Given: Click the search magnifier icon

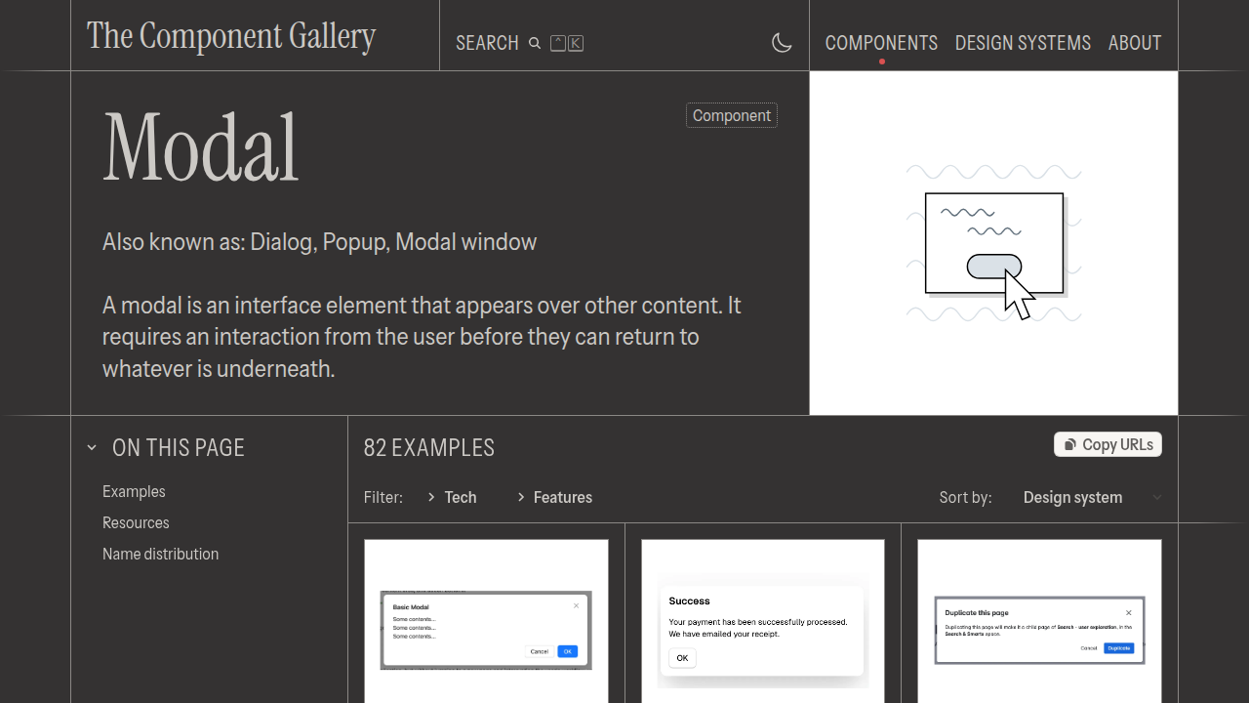Looking at the screenshot, I should tap(535, 43).
